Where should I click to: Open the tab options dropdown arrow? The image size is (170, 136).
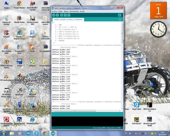coord(120,19)
